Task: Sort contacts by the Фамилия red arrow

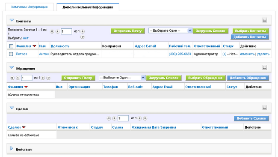Action: click(34, 46)
